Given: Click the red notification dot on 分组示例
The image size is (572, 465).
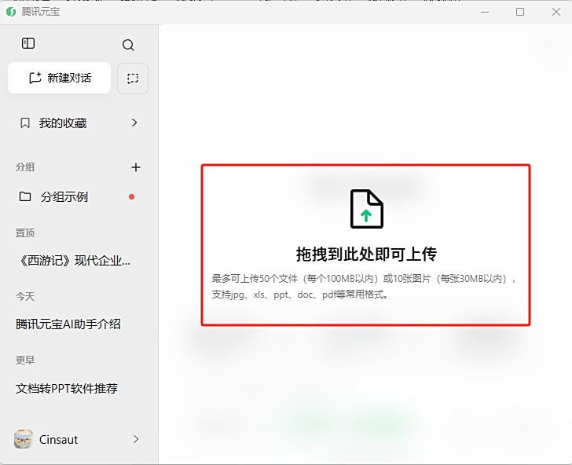Looking at the screenshot, I should [132, 197].
